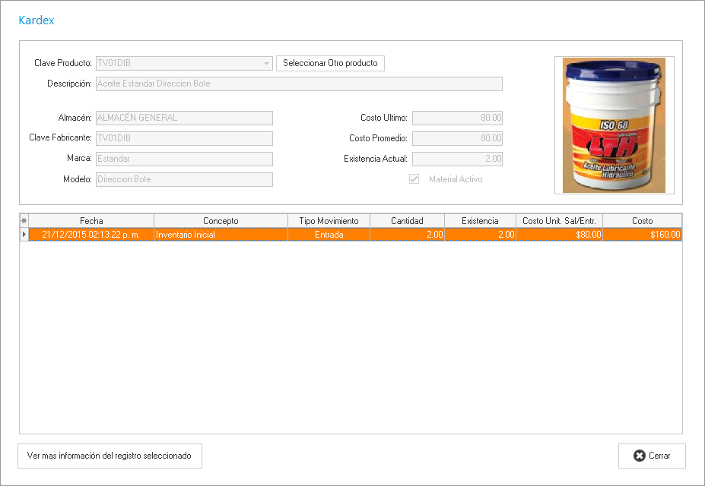This screenshot has width=705, height=486.
Task: Click the Descripción text field
Action: pyautogui.click(x=299, y=84)
